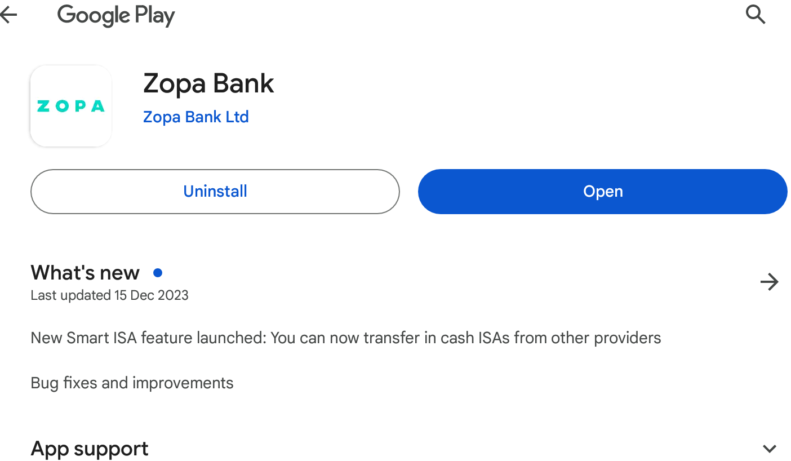Click the word Zopa in the app title
The image size is (791, 461).
coord(175,84)
